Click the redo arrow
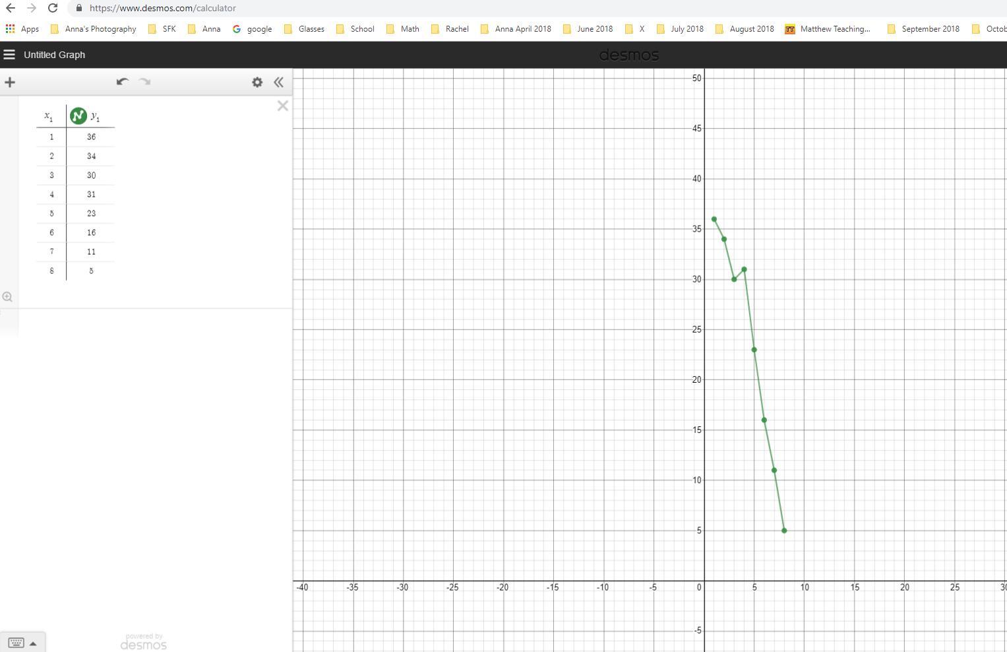The height and width of the screenshot is (652, 1007). [x=145, y=82]
